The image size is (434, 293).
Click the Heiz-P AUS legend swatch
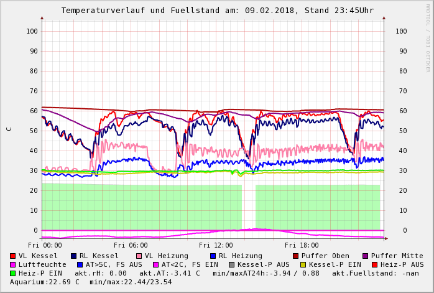(374, 264)
